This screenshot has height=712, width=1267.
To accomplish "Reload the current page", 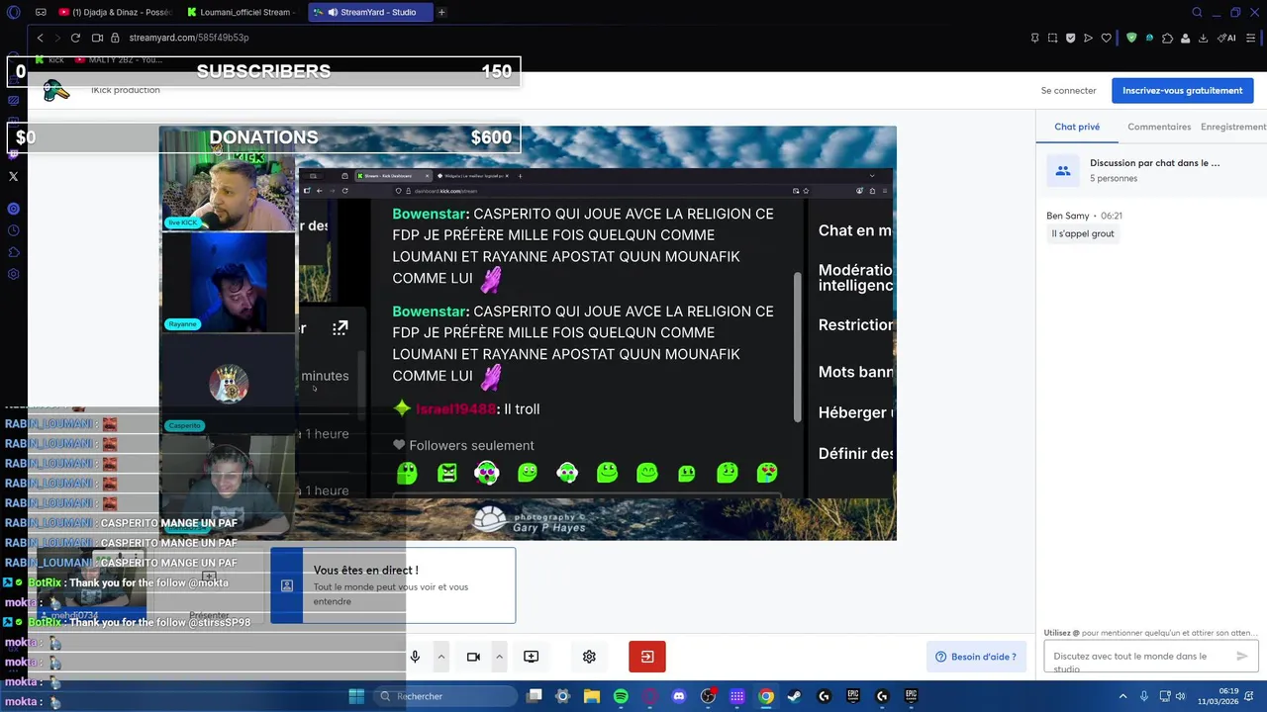I will 75,38.
